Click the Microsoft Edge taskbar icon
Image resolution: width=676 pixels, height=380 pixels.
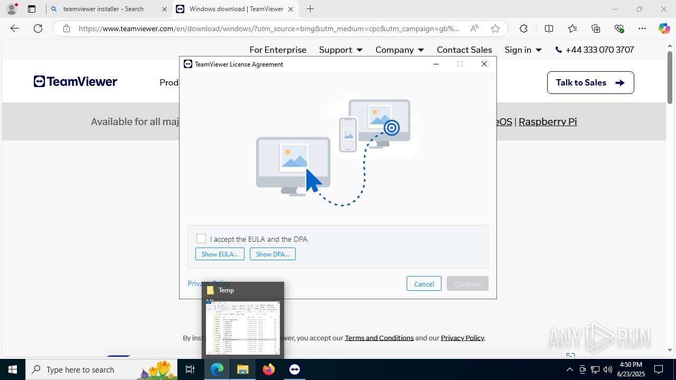point(217,369)
